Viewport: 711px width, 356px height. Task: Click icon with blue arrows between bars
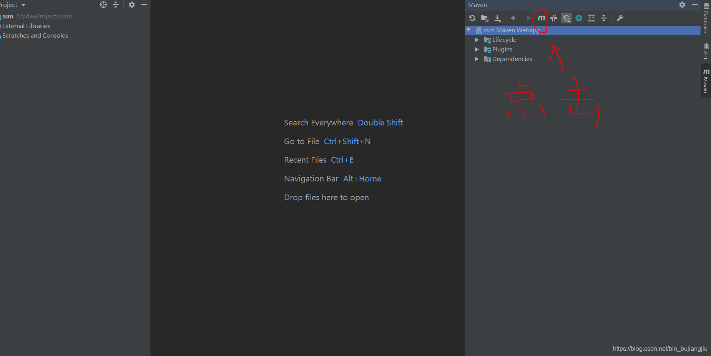click(591, 18)
